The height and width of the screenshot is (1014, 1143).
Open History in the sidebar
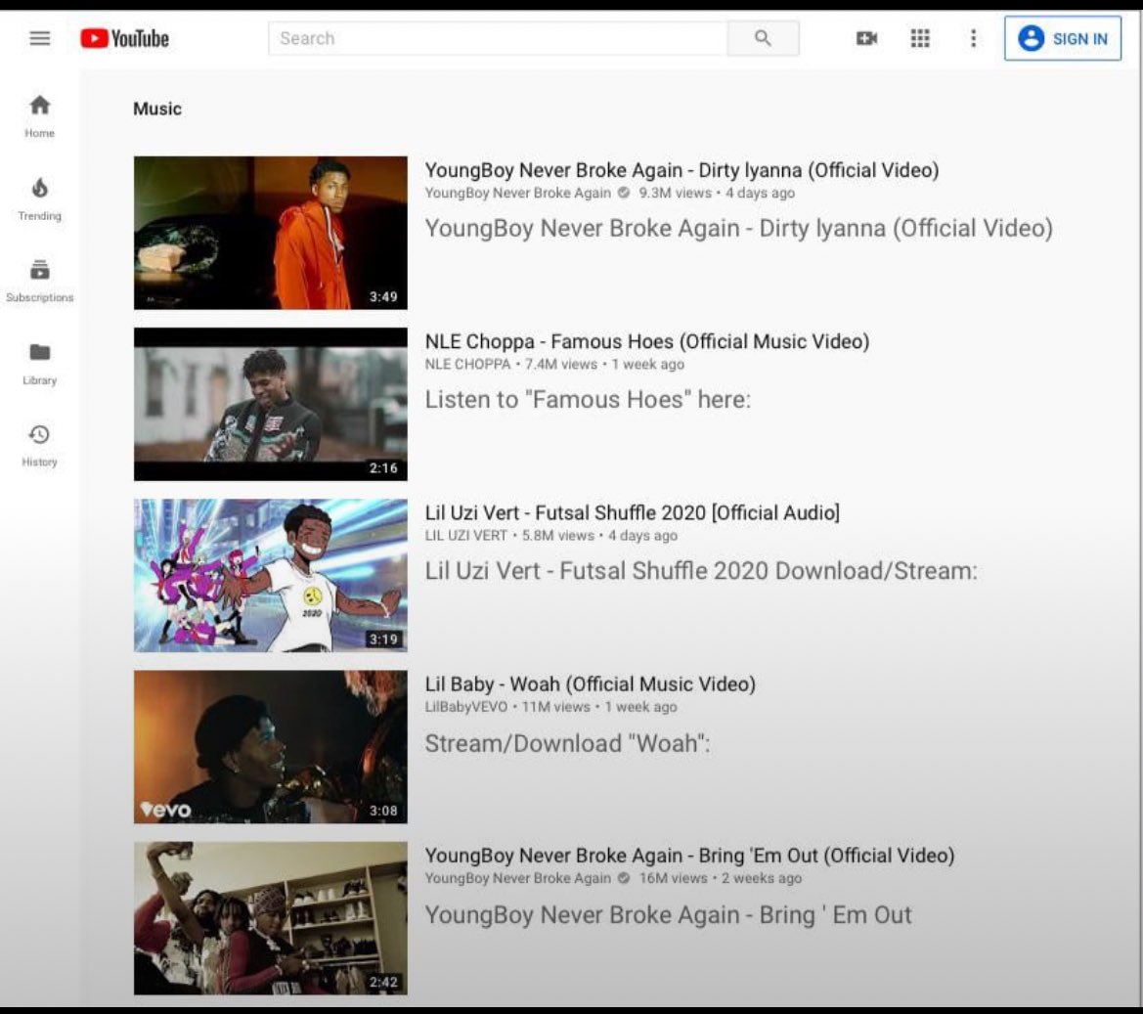[x=39, y=446]
